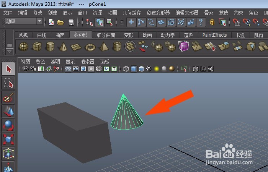Create a polygon pyramid from the shelf
268x172 pixels.
click(x=104, y=47)
